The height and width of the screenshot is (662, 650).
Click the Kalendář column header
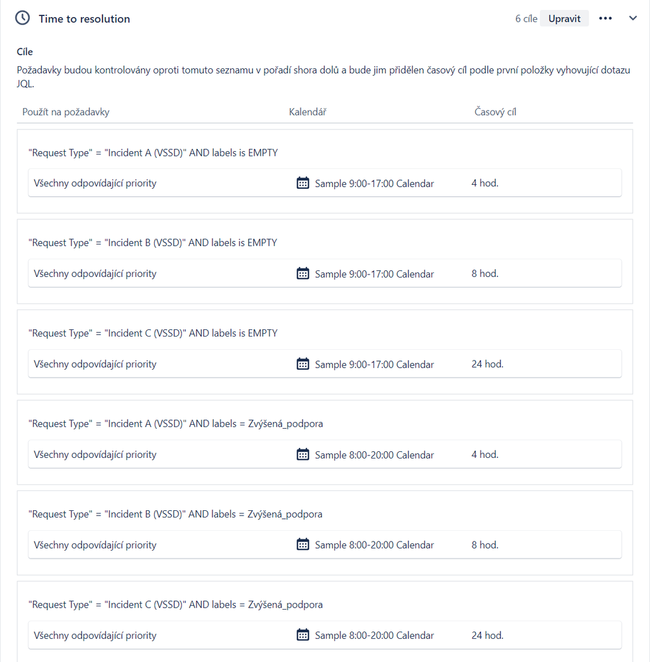coord(307,112)
